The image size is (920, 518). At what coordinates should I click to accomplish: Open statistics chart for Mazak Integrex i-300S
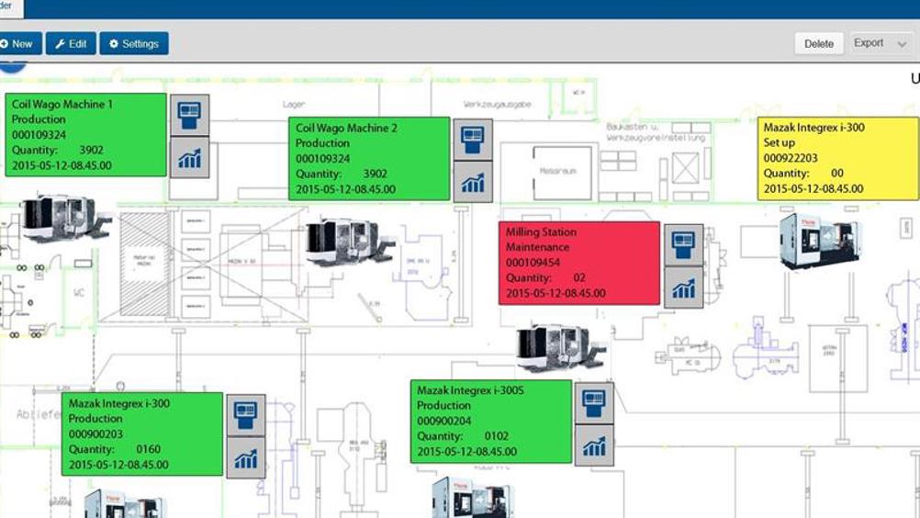594,446
